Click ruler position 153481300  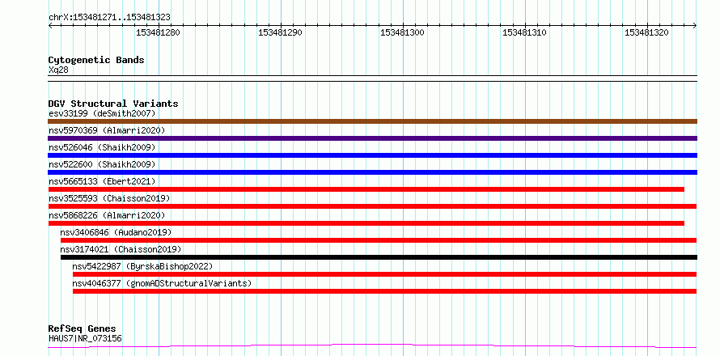402,32
